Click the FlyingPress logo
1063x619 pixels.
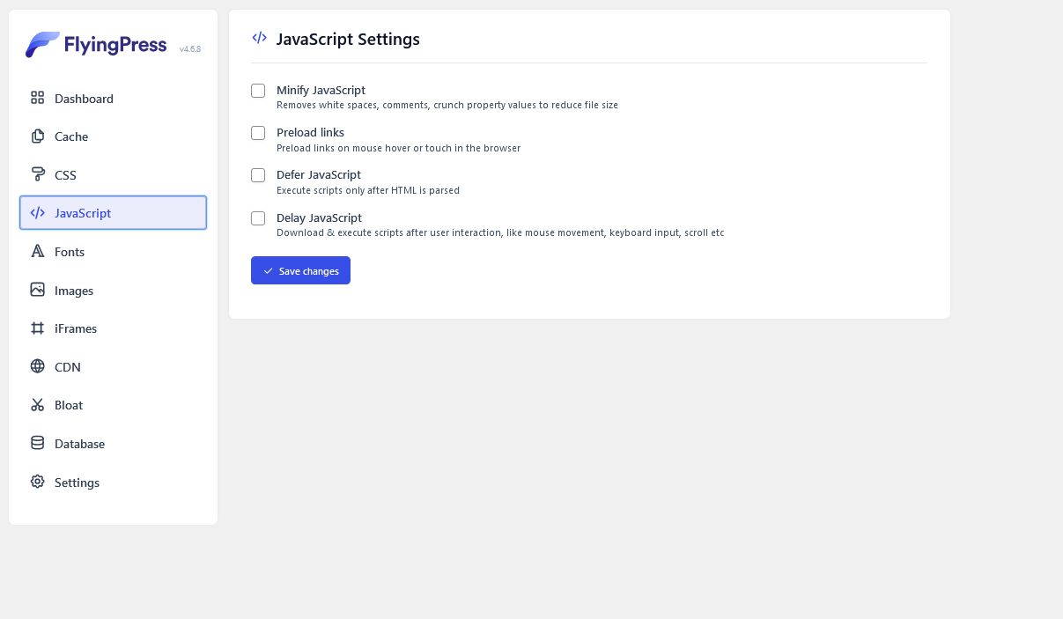pyautogui.click(x=96, y=45)
